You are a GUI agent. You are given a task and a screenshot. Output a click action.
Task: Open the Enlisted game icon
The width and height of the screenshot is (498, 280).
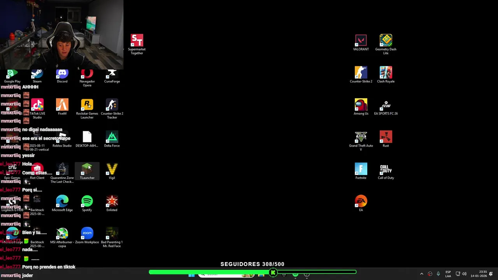pyautogui.click(x=112, y=203)
